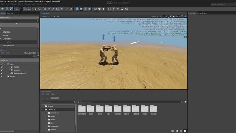Click the Pause button in the toolbar
The height and width of the screenshot is (133, 236).
(85, 9)
